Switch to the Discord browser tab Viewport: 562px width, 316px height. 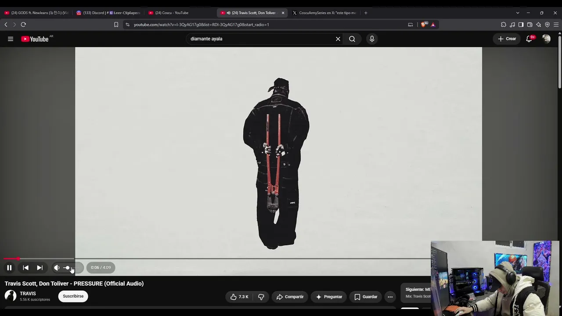pos(108,13)
